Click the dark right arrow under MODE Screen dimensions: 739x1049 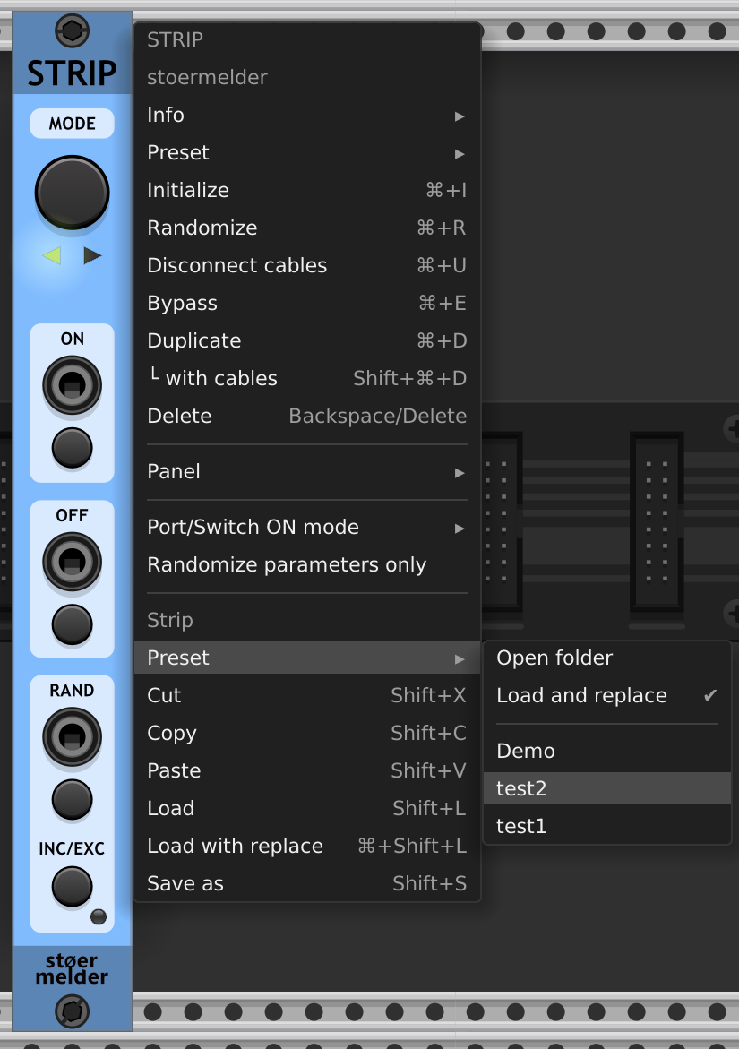(92, 255)
